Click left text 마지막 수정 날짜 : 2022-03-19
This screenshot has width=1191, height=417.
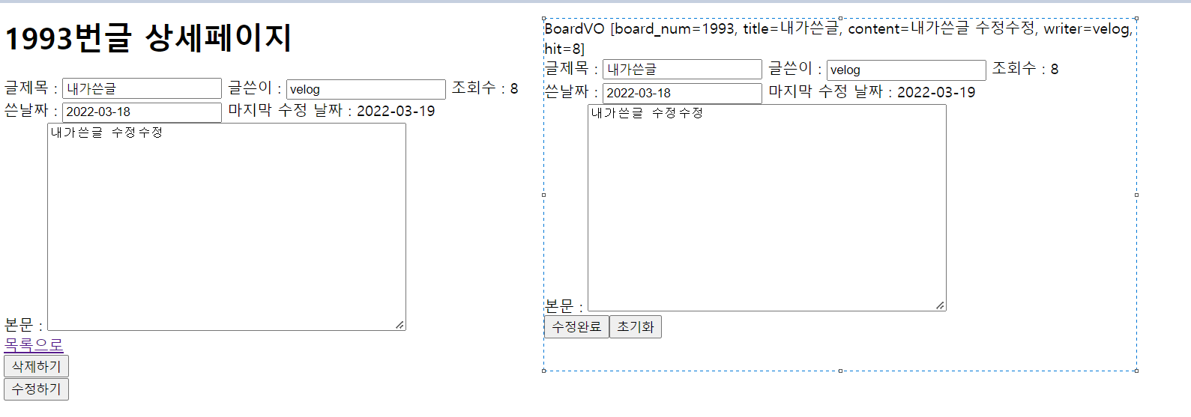pos(331,111)
